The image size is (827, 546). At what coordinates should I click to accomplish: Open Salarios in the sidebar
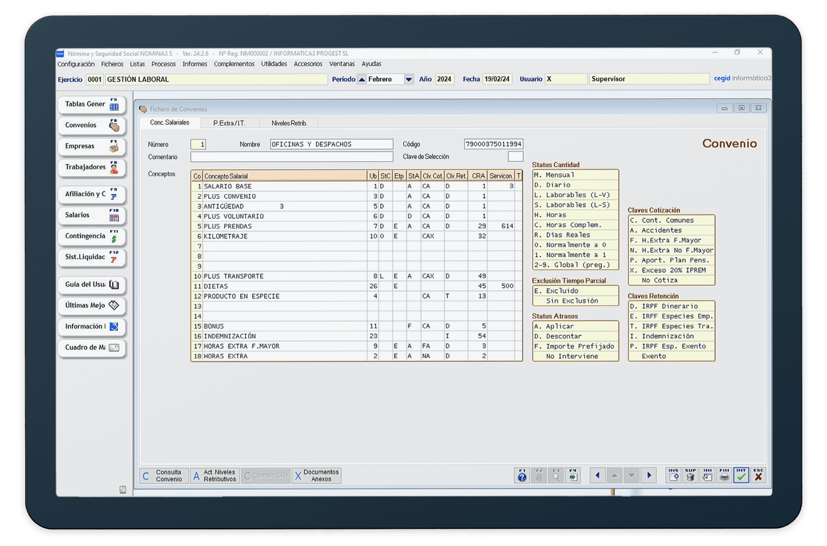[91, 215]
